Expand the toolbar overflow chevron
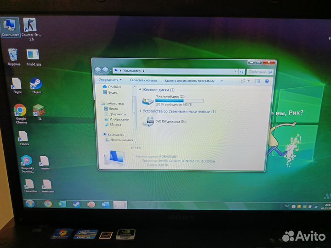The image size is (331, 248). pyautogui.click(x=221, y=81)
